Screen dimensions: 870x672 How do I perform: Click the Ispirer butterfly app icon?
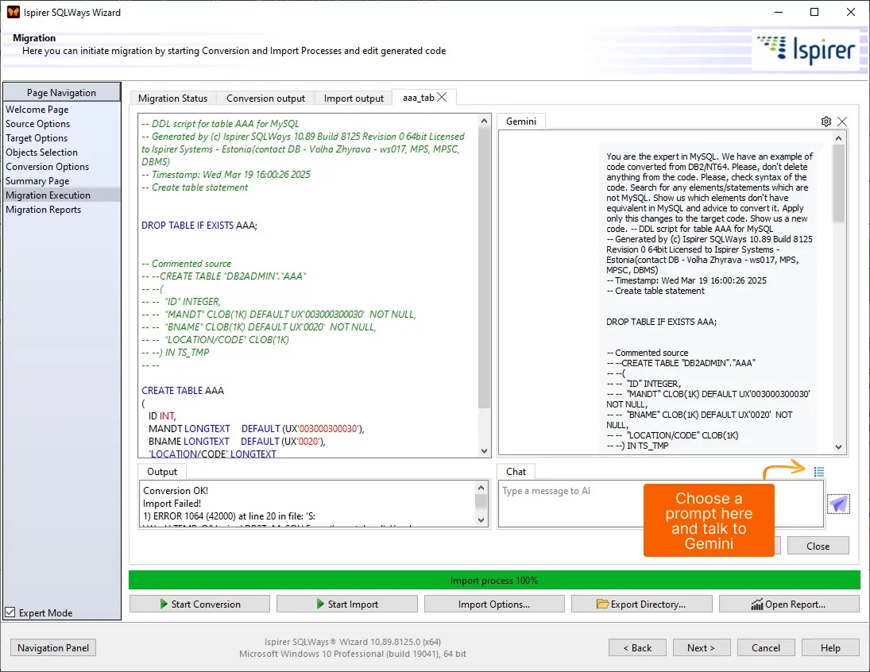coord(13,12)
